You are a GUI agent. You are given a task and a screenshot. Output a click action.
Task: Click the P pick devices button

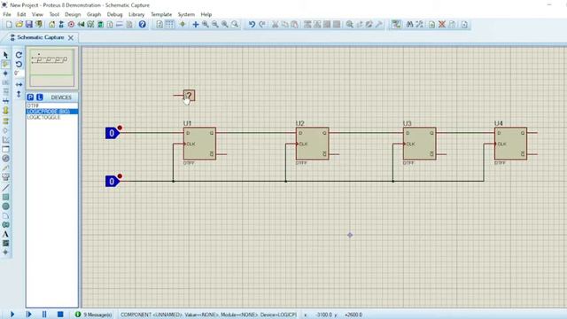pyautogui.click(x=30, y=97)
